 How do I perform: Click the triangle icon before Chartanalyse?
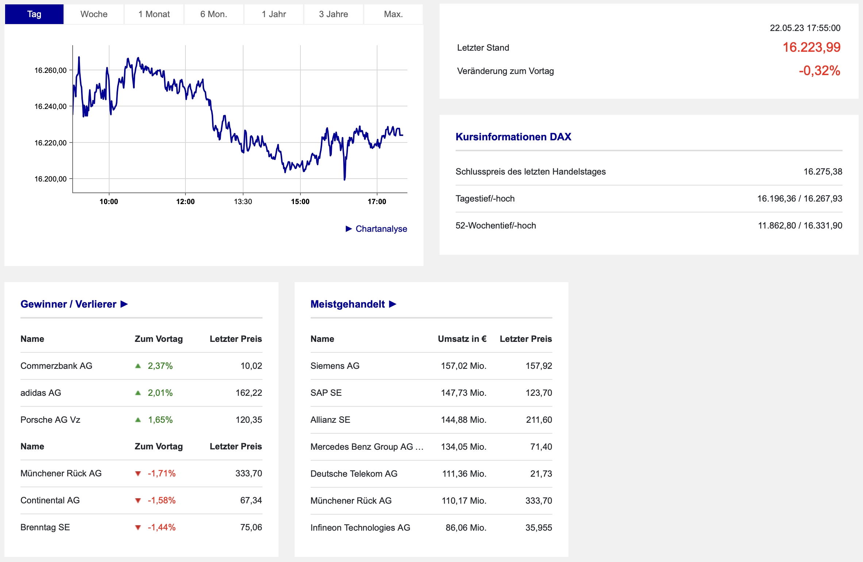click(x=349, y=229)
